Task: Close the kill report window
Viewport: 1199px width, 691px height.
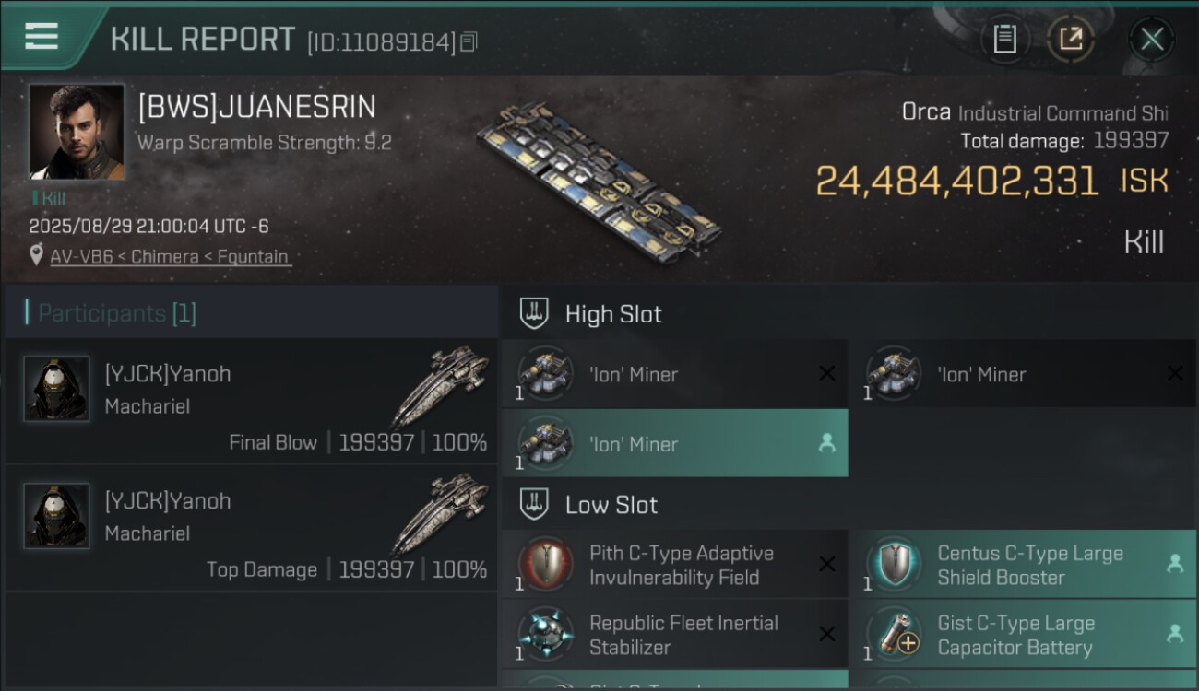Action: tap(1151, 39)
